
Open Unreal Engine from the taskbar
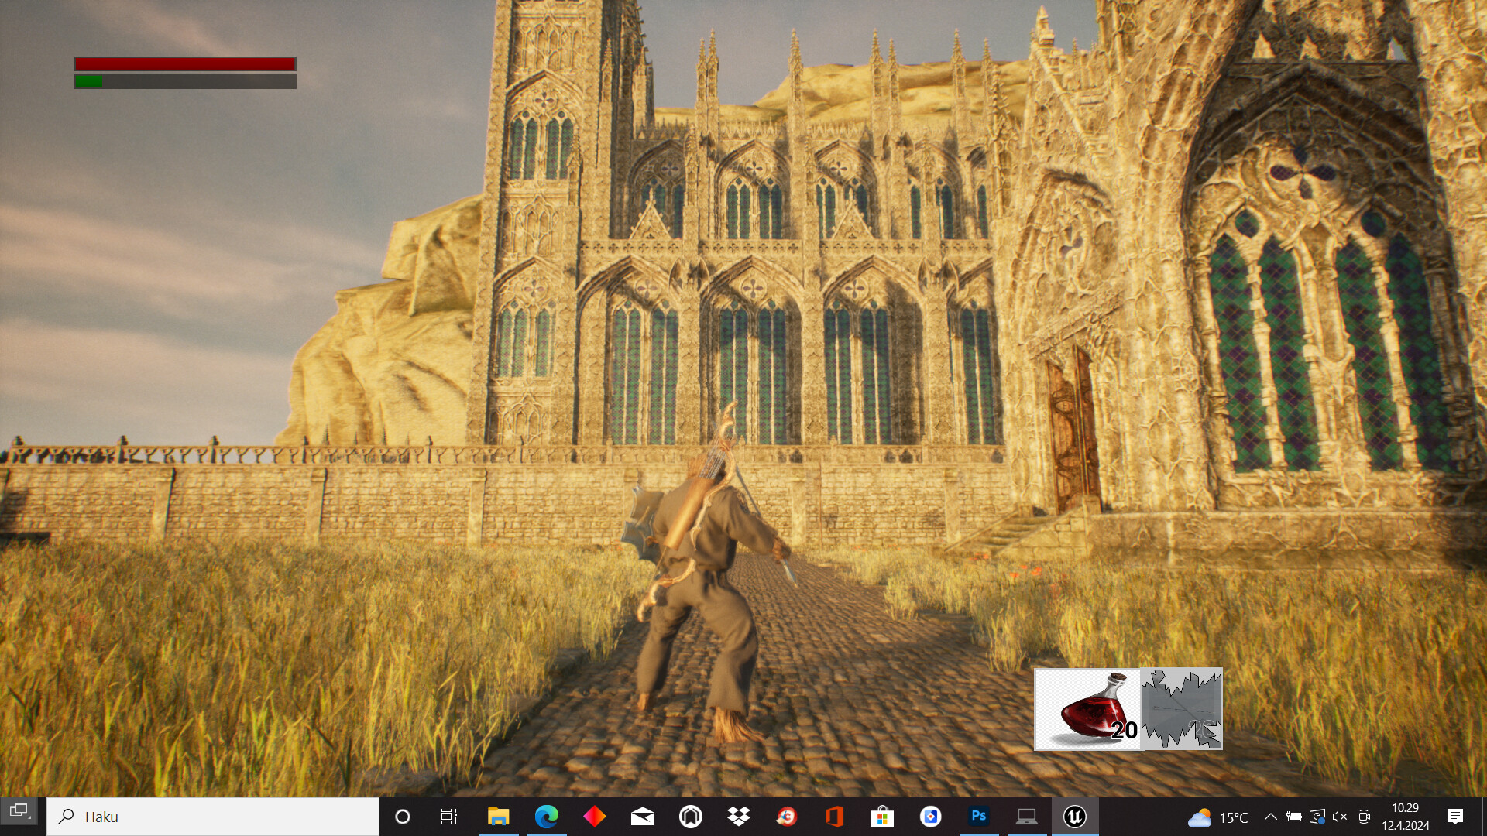point(1074,816)
